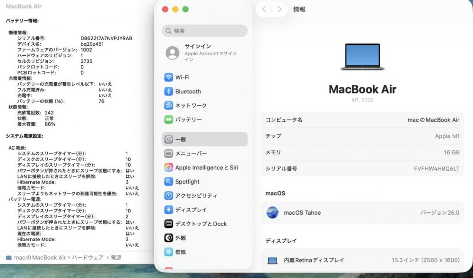This screenshot has width=473, height=278.
Task: Select バッテリー in the sidebar
Action: (x=204, y=119)
